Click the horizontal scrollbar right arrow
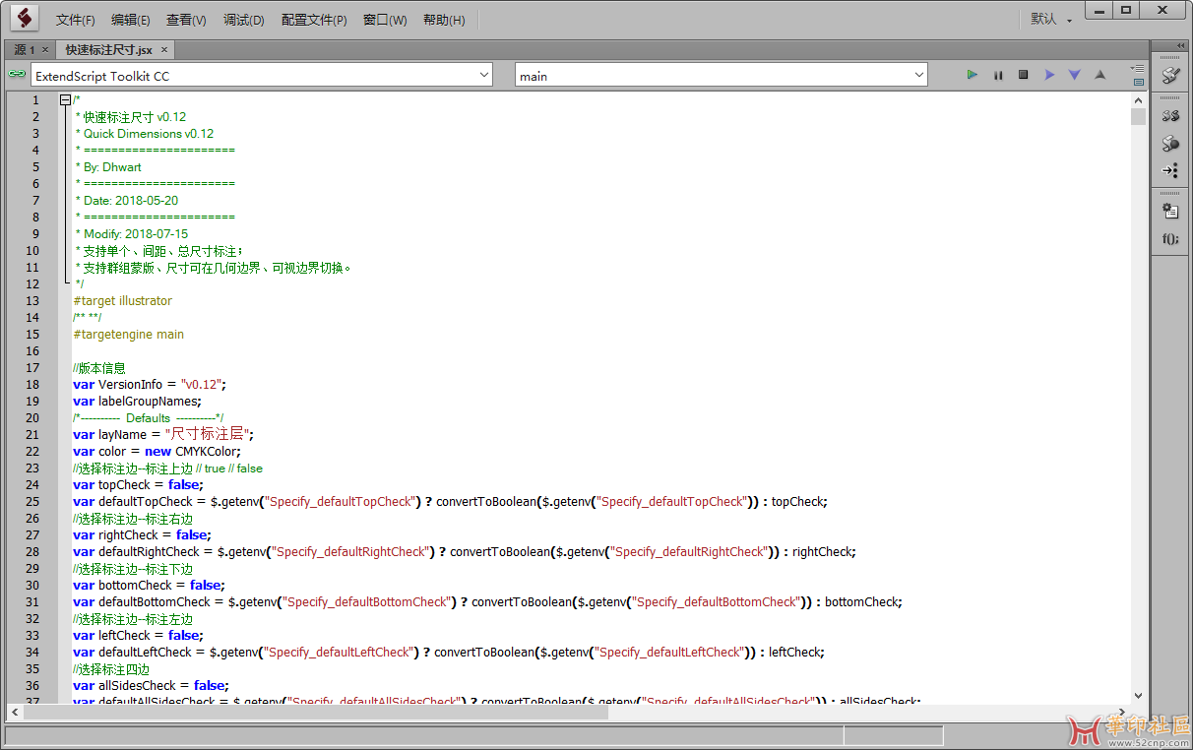Screen dimensions: 1193x750 click(1122, 712)
